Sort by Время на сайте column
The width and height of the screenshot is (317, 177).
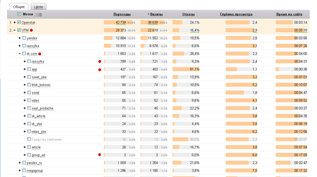coord(289,14)
